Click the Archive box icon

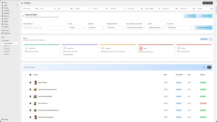tap(179, 48)
